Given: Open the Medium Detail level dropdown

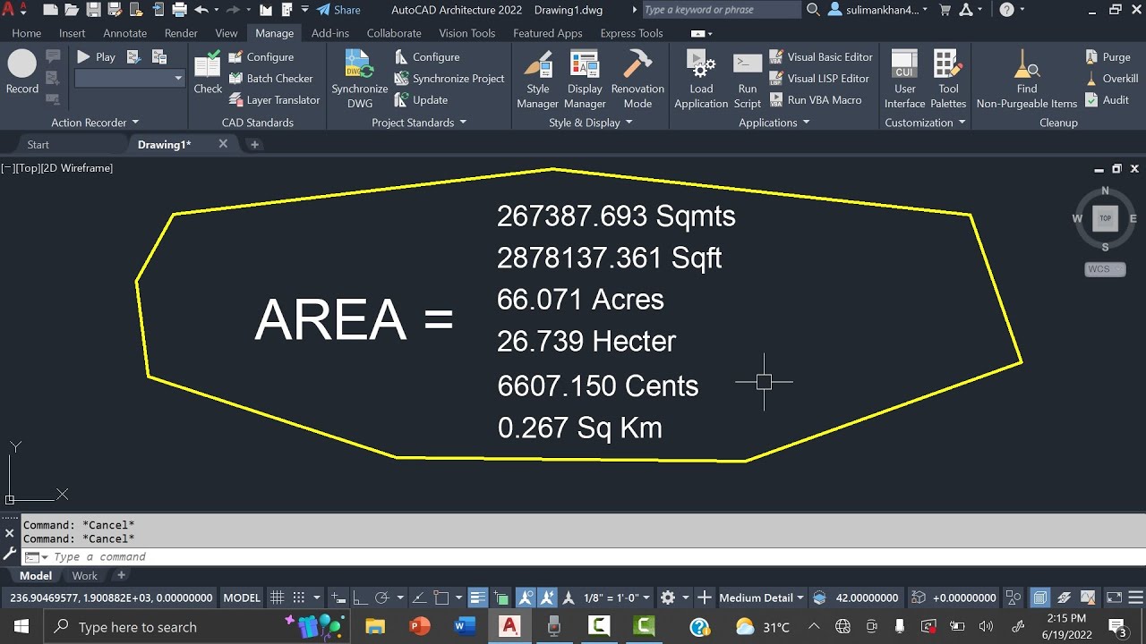Looking at the screenshot, I should 763,597.
